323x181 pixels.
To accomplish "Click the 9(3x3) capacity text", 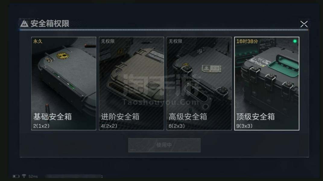I will point(244,126).
